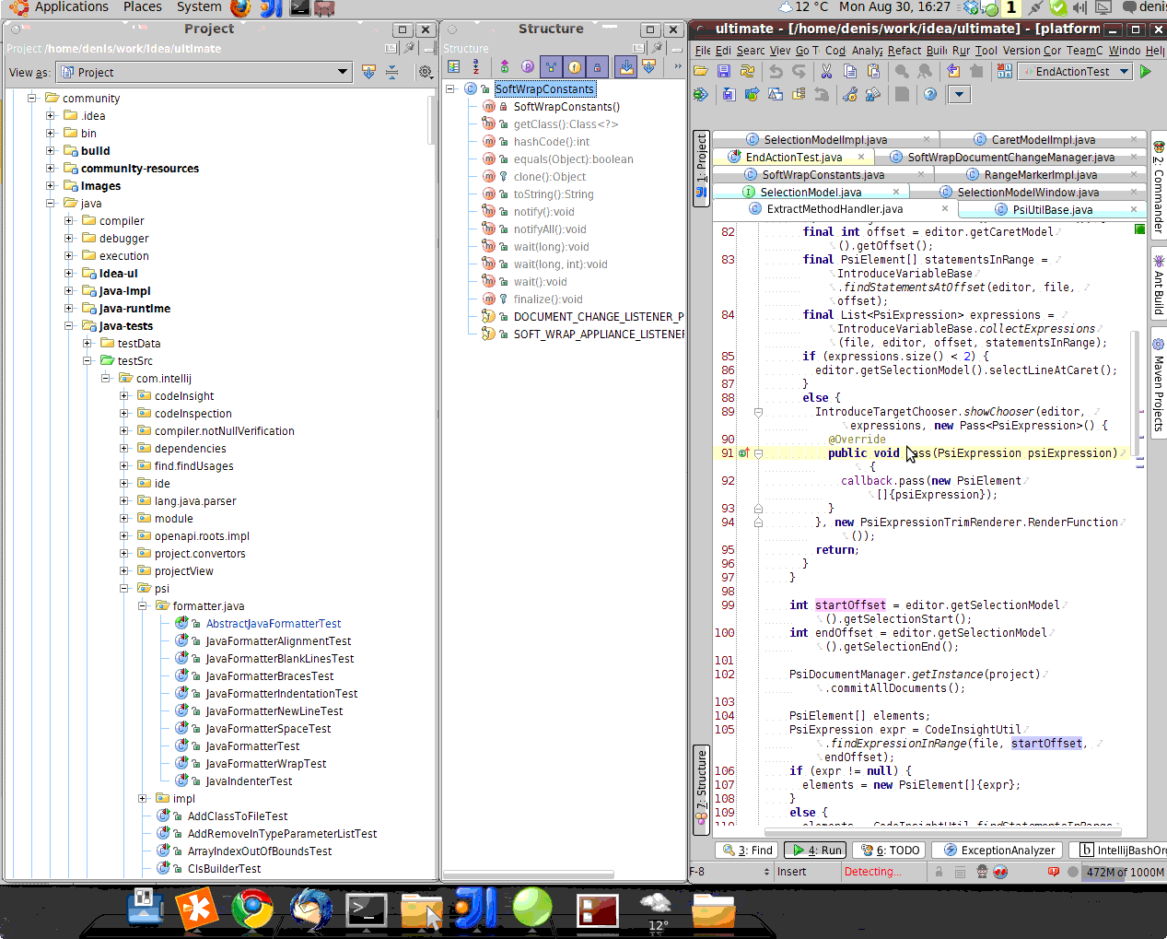Open the Analyze menu
1167x939 pixels.
(867, 51)
